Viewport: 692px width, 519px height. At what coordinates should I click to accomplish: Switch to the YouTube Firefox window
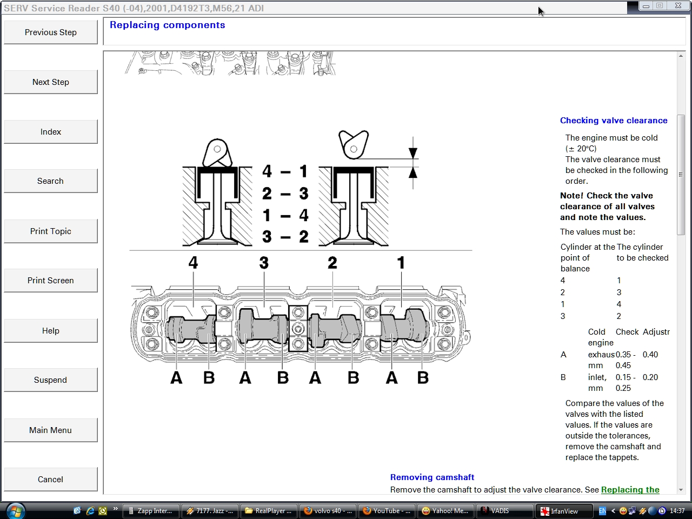tap(386, 511)
